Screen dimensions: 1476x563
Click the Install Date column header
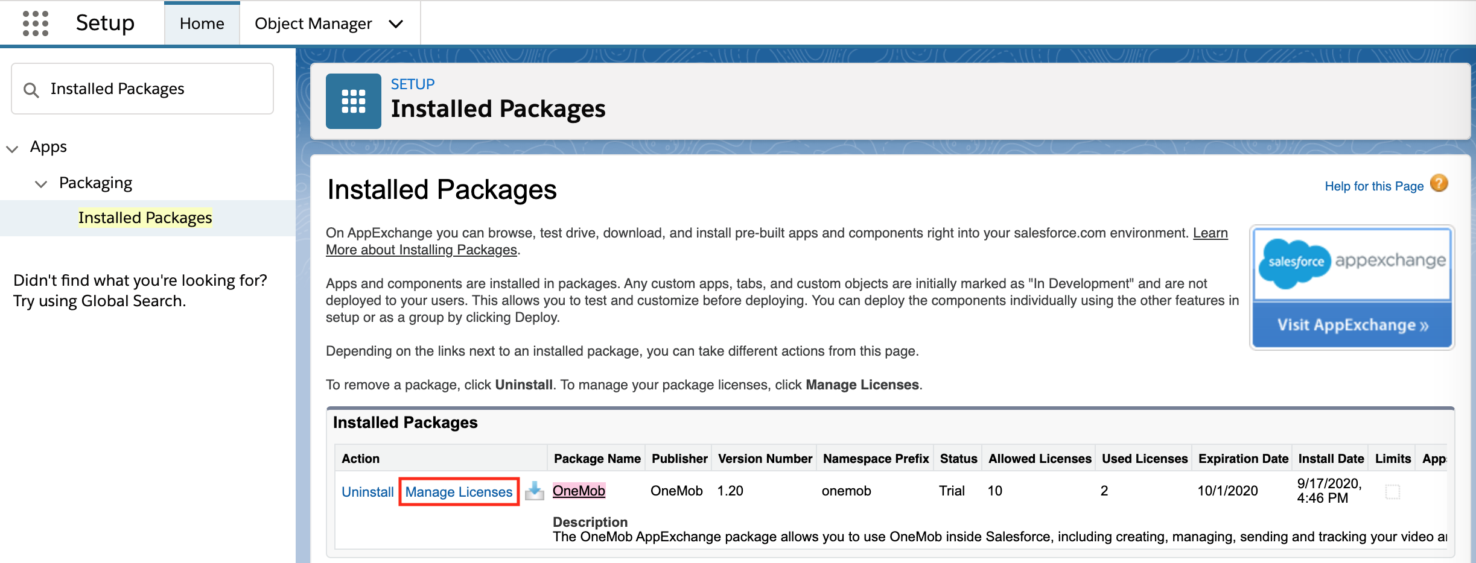click(x=1331, y=459)
